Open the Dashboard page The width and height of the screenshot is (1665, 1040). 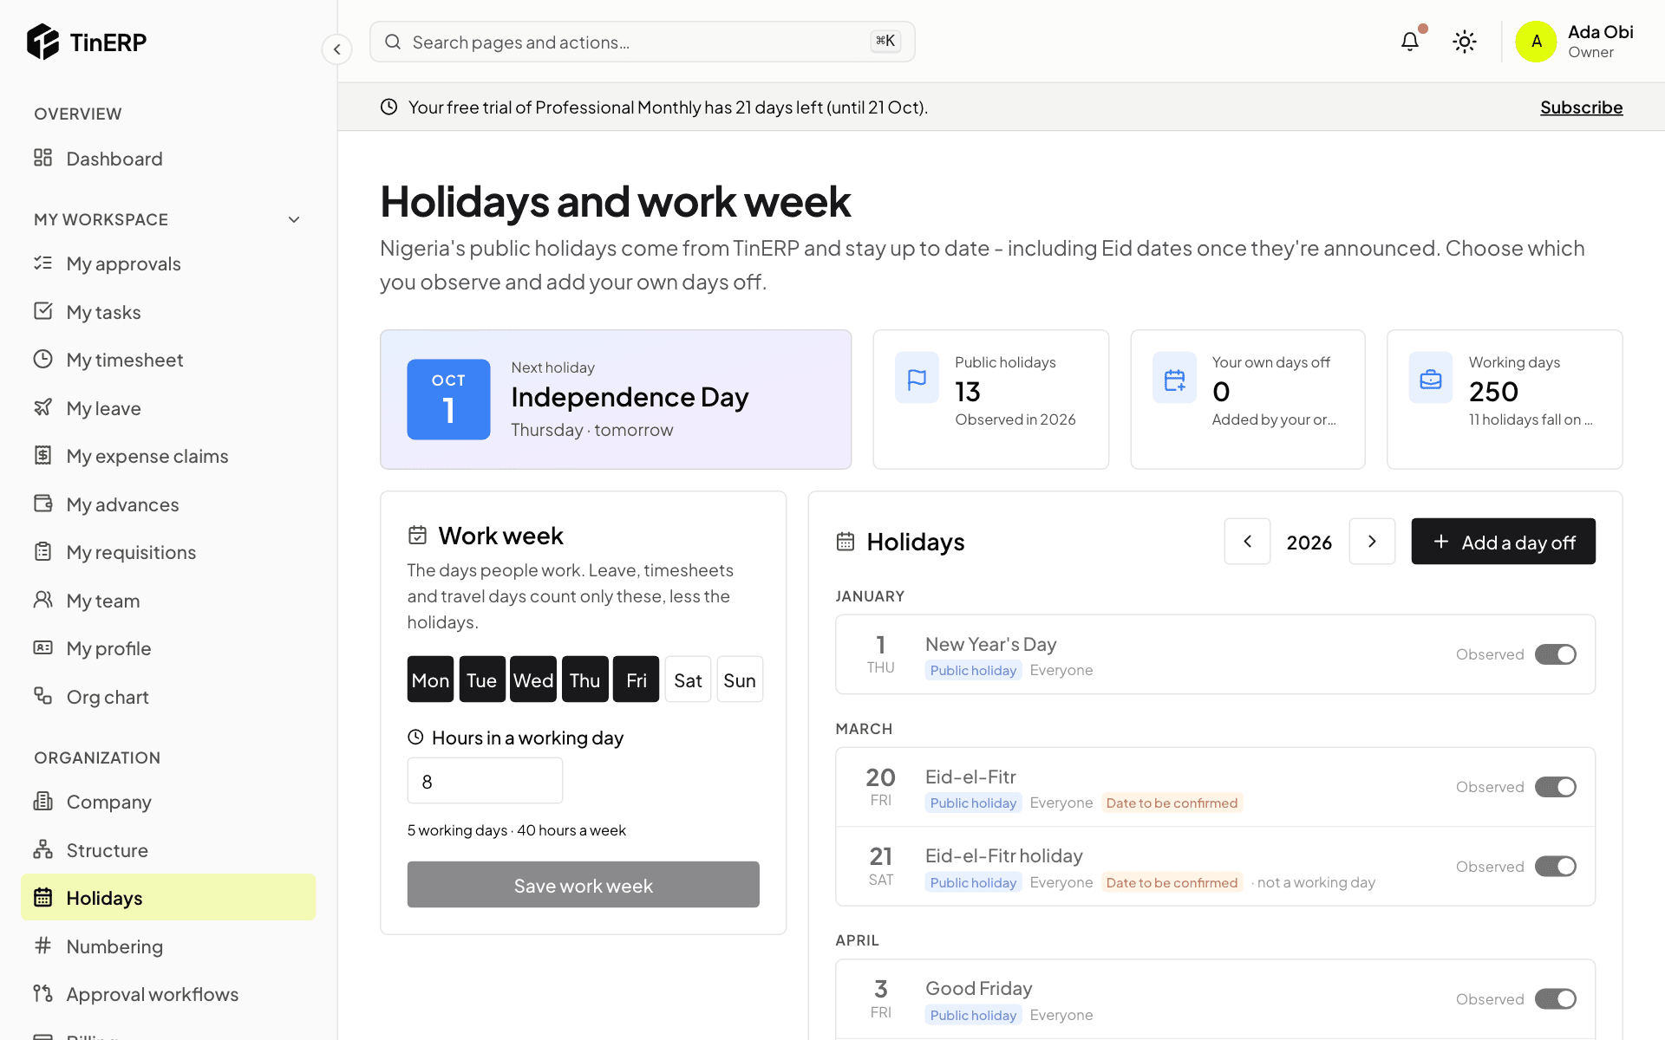(x=168, y=159)
